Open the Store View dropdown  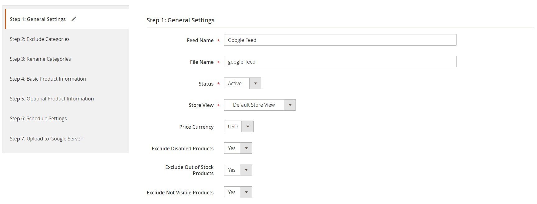point(260,105)
